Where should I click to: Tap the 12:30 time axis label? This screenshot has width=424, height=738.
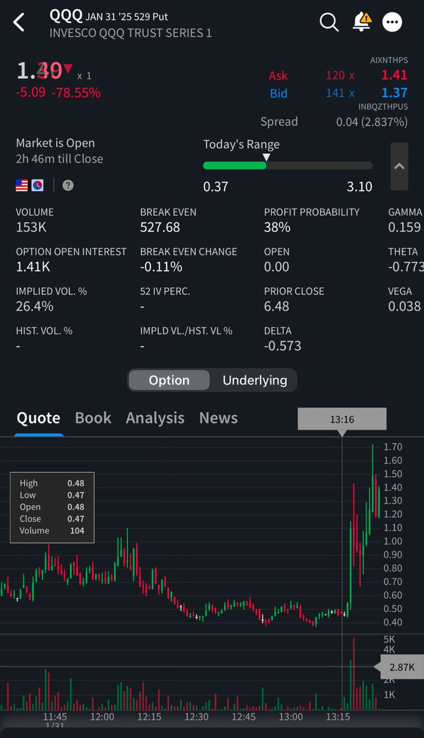(x=197, y=717)
